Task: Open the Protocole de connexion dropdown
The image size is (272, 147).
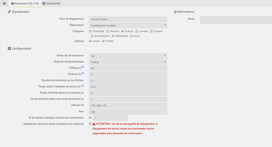Action: (128, 56)
